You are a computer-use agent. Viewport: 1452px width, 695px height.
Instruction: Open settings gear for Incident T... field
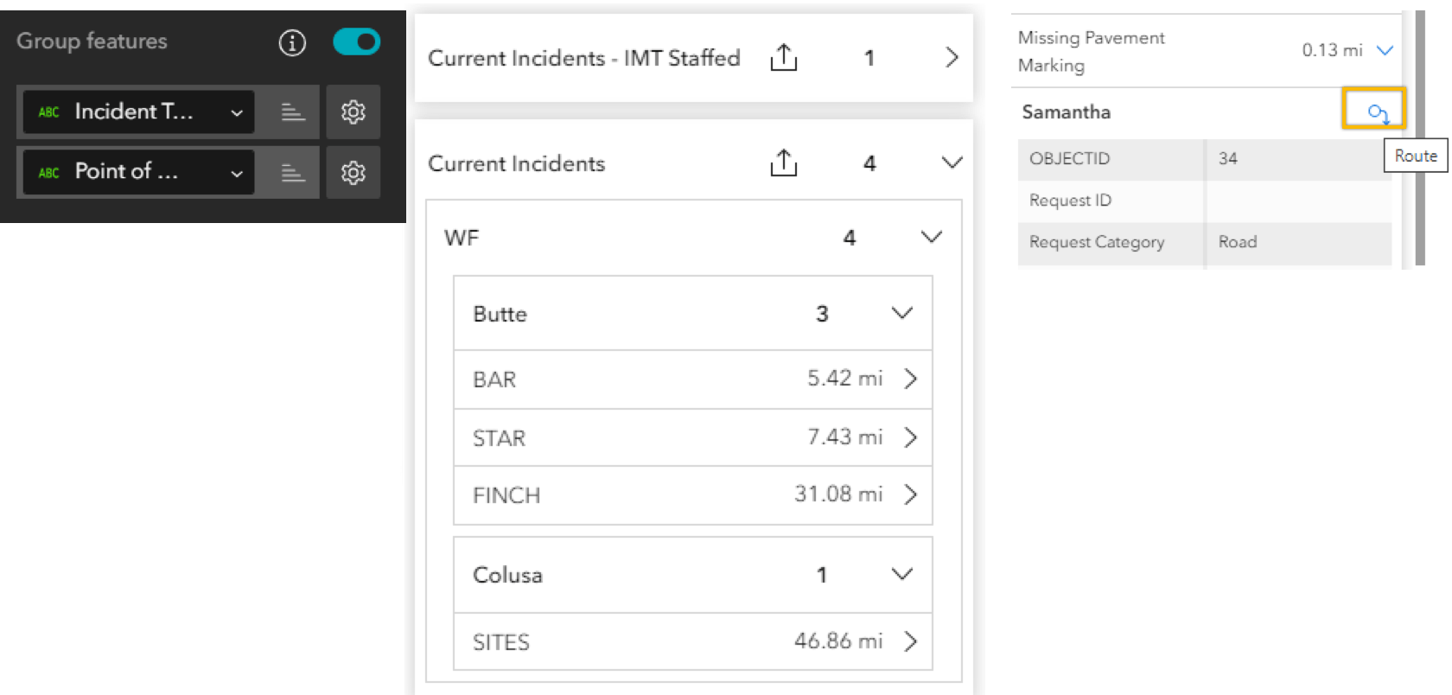[x=353, y=112]
